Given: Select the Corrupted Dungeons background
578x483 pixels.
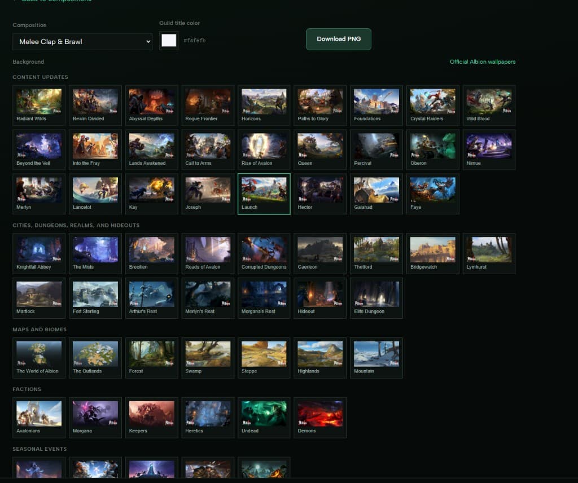Looking at the screenshot, I should click(x=264, y=253).
